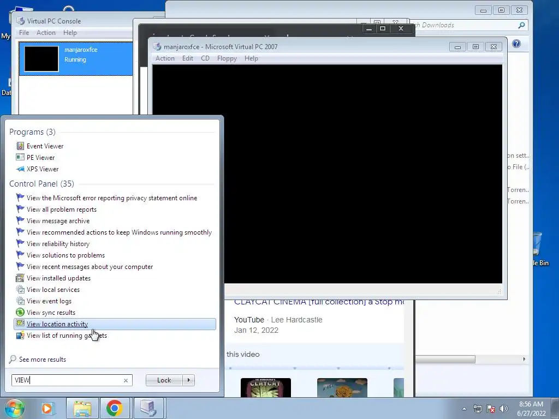Image resolution: width=559 pixels, height=419 pixels.
Task: Click the Explorer horizontal scrollbar thumb
Action: [445, 359]
